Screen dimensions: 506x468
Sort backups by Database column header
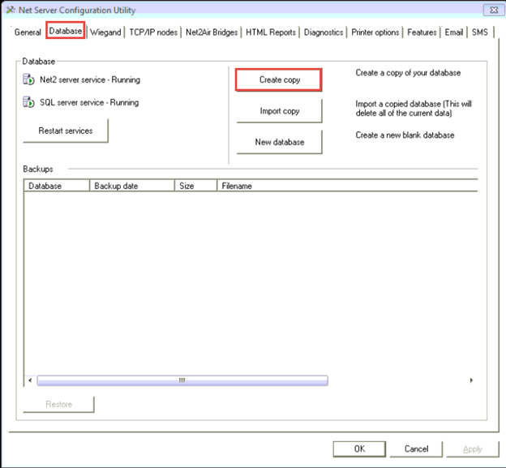(x=57, y=186)
